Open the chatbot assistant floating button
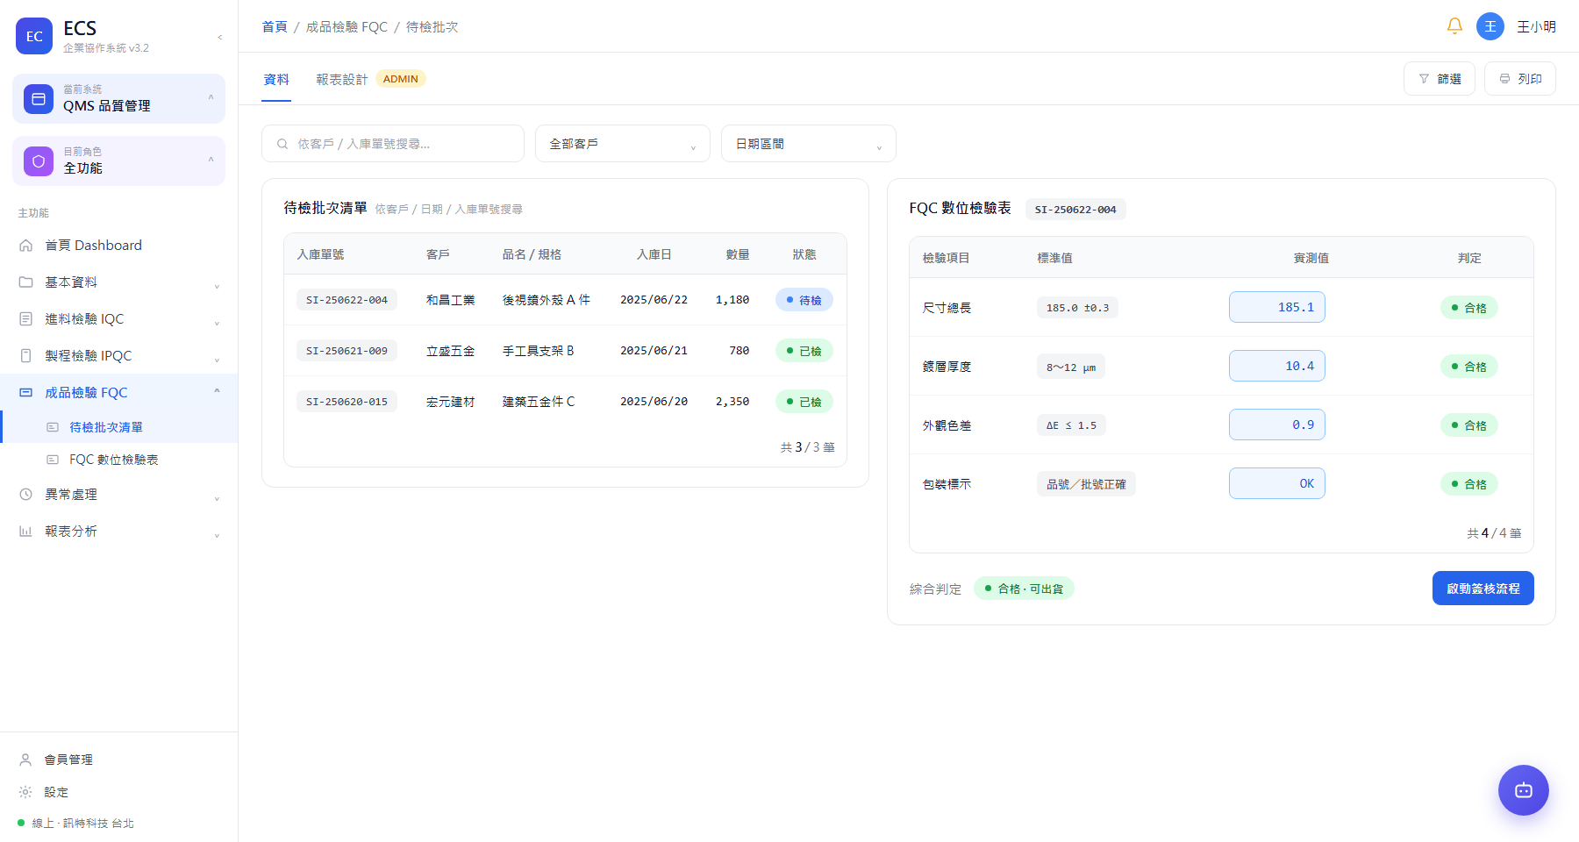The width and height of the screenshot is (1579, 842). pos(1524,790)
